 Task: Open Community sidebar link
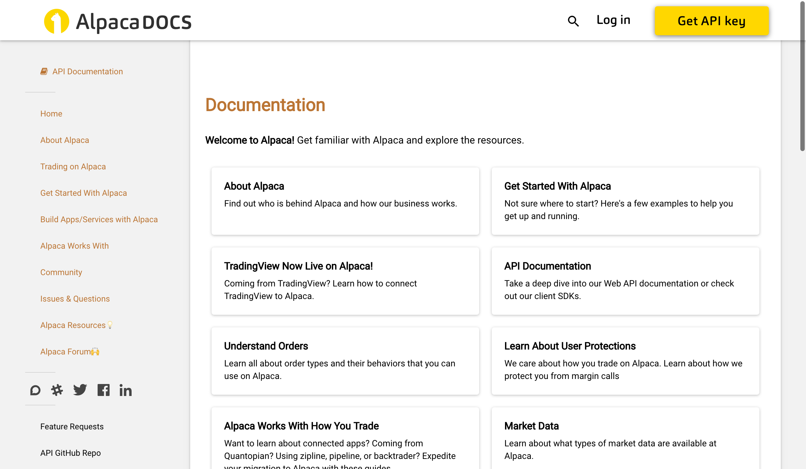tap(61, 272)
